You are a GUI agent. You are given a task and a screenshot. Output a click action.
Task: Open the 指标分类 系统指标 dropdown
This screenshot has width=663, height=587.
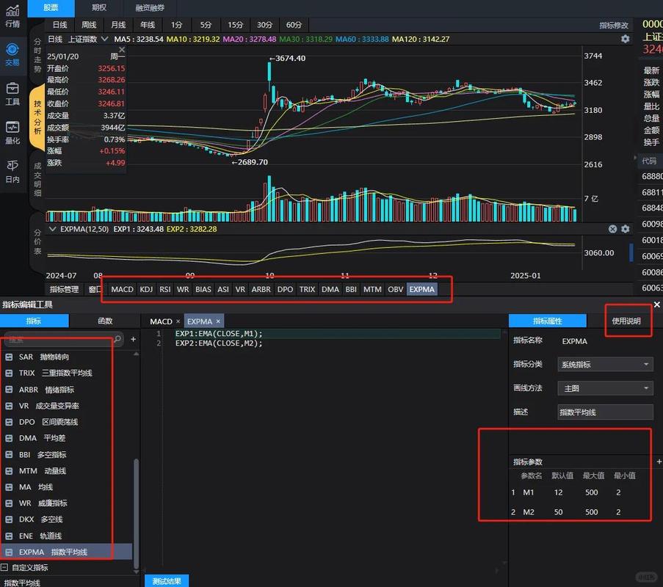tap(605, 364)
